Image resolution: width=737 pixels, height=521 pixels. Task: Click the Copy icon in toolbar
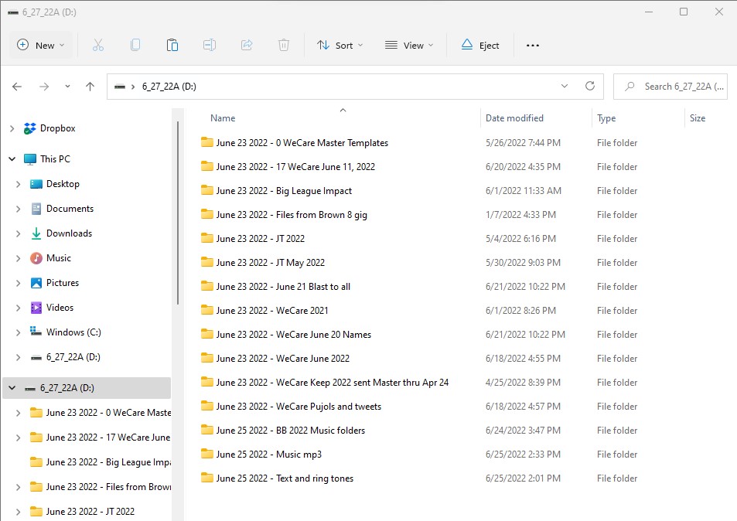point(135,45)
